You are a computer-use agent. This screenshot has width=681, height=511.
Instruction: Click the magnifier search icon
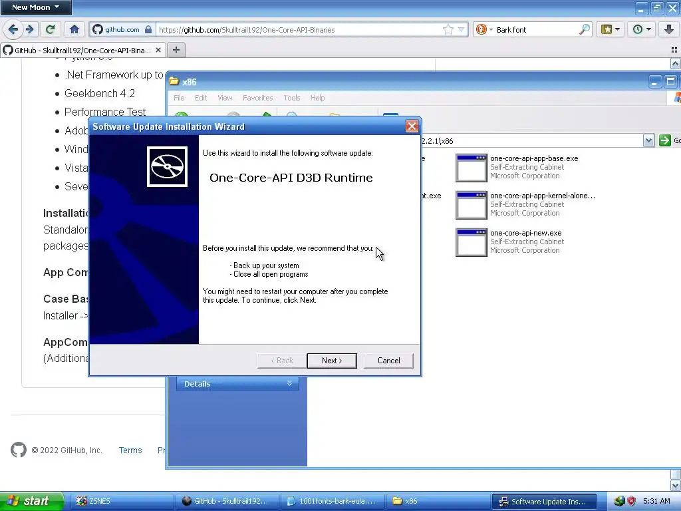tap(585, 29)
